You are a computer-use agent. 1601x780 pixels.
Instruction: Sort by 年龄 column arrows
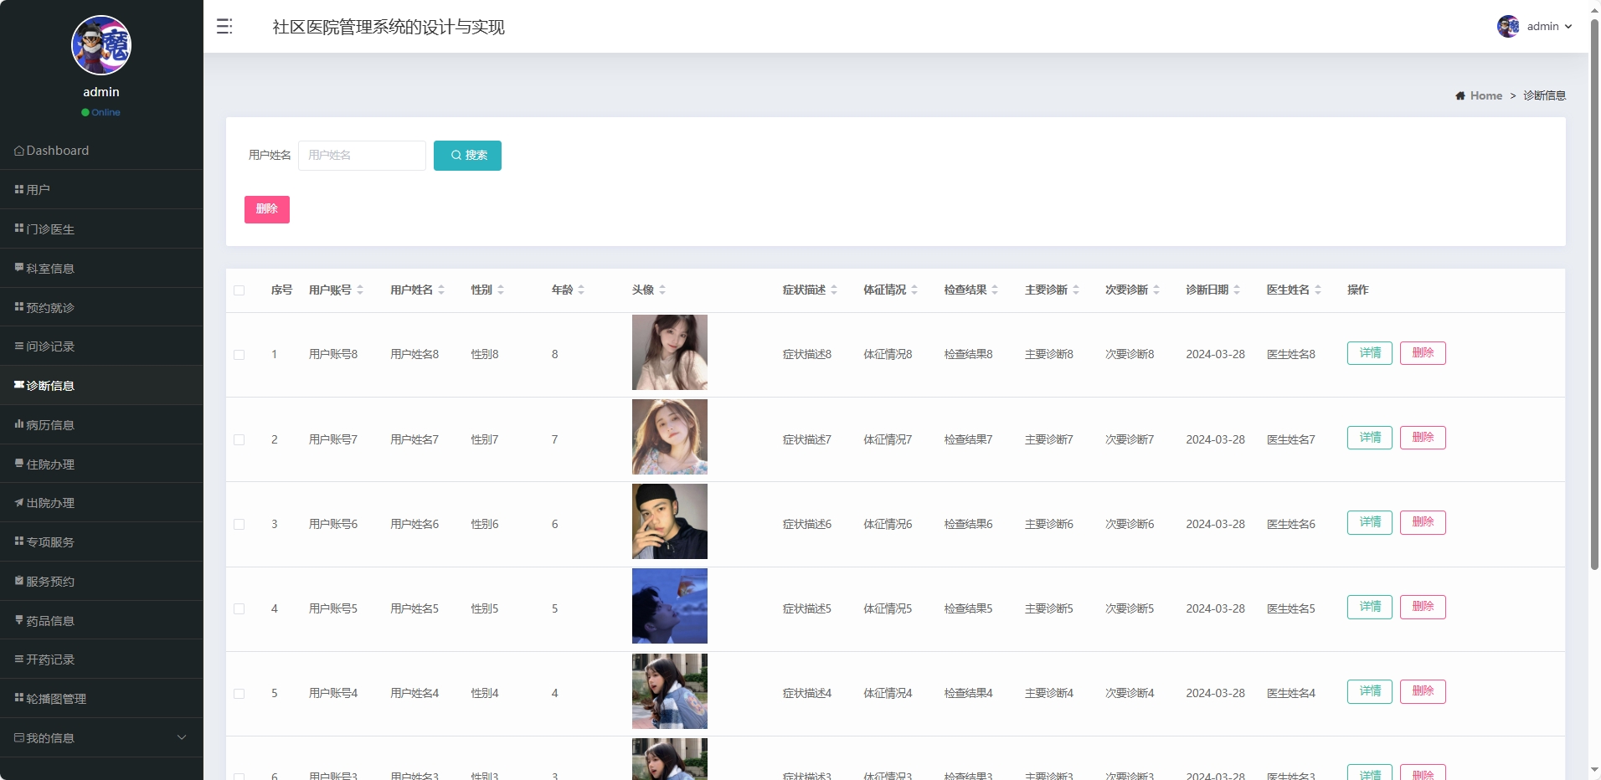coord(581,290)
